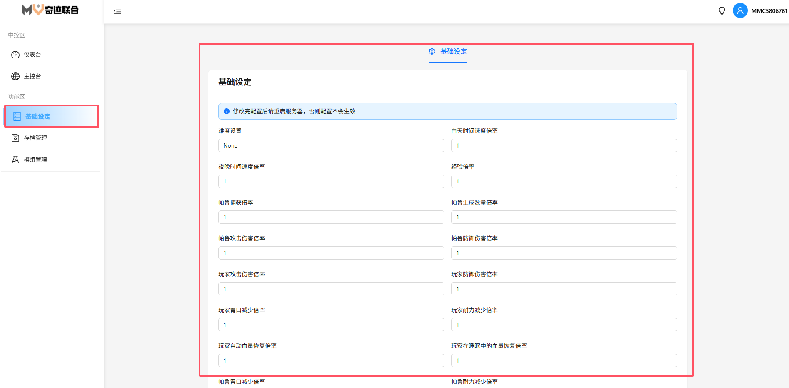Click into the 经验倍率 input field

pyautogui.click(x=564, y=181)
